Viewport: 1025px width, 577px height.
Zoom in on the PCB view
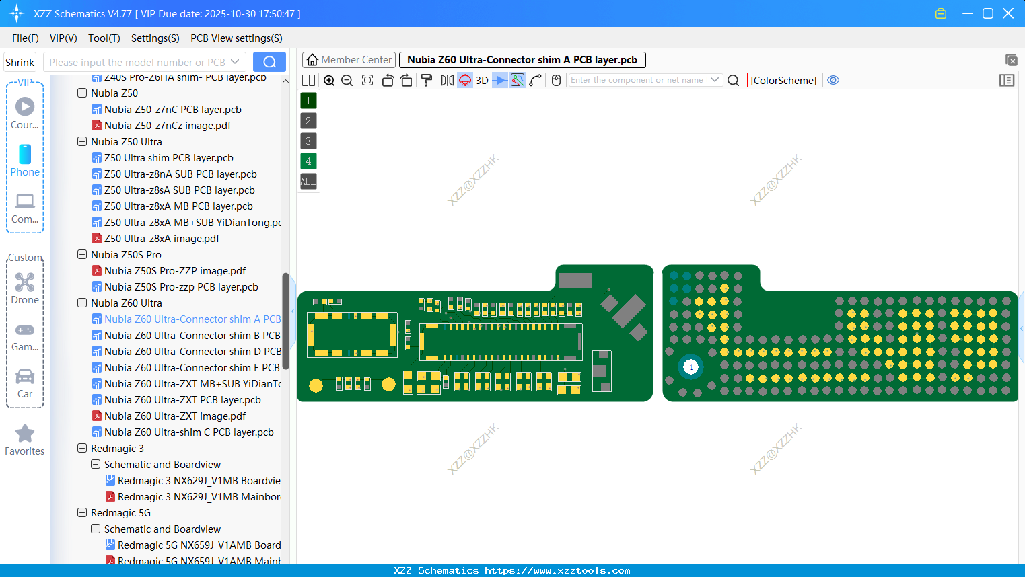329,81
